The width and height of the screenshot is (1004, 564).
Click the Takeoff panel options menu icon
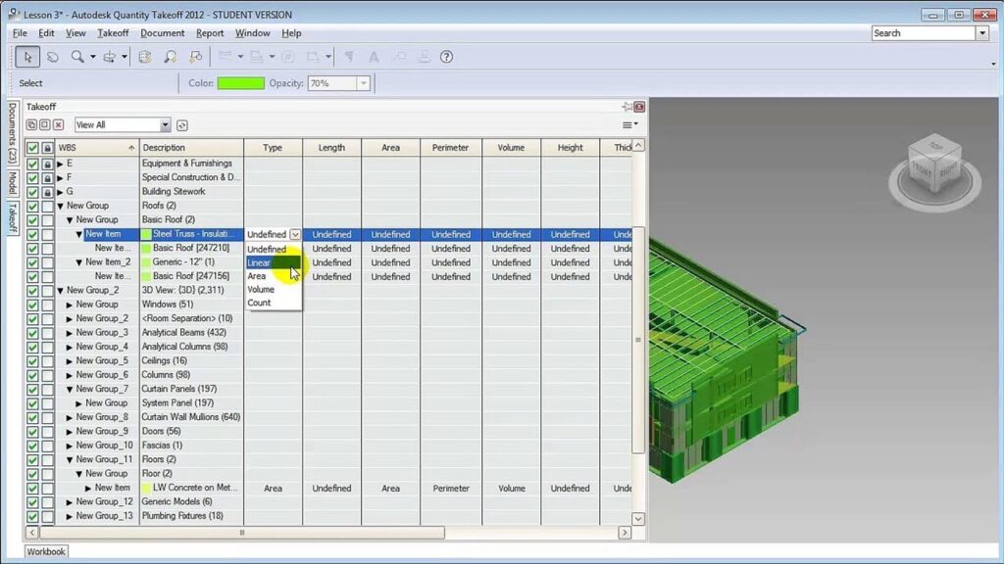tap(629, 124)
